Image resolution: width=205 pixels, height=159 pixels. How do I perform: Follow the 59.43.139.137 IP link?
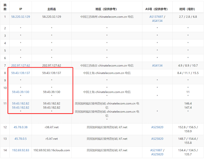click(x=20, y=73)
